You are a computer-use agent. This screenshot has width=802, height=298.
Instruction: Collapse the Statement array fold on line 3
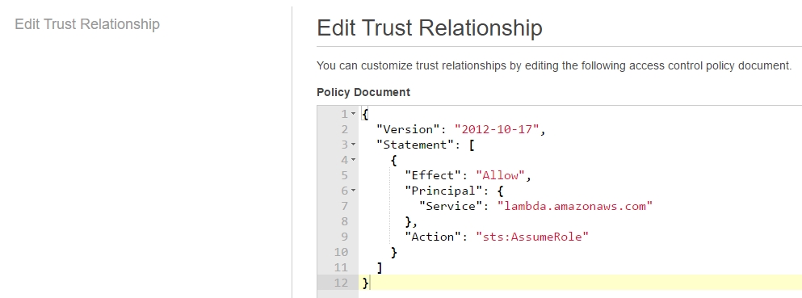pyautogui.click(x=353, y=145)
